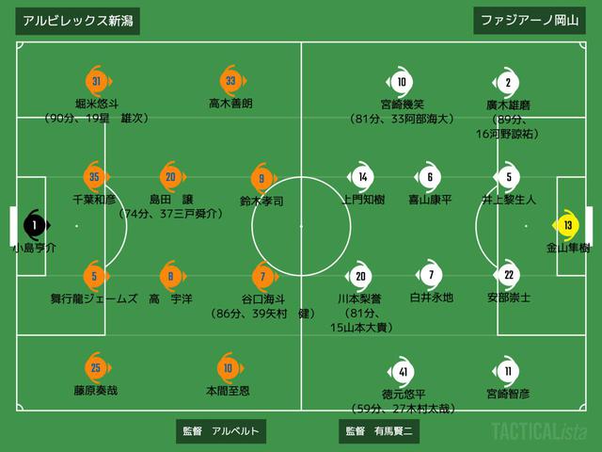Viewport: 602px width, 452px height.
Task: Select orange marker 35 千葉和彦
Action: [96, 177]
